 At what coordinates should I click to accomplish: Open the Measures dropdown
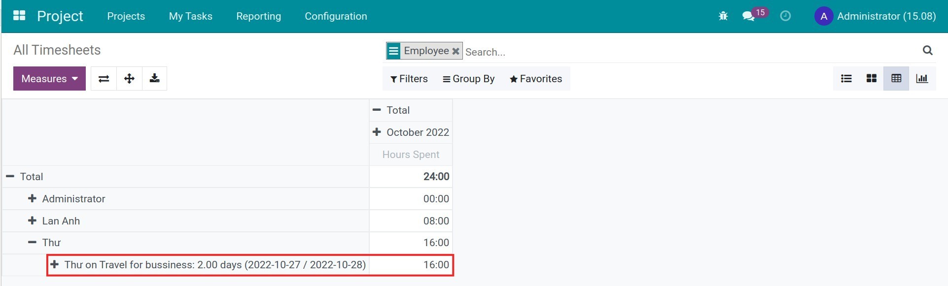pos(49,79)
